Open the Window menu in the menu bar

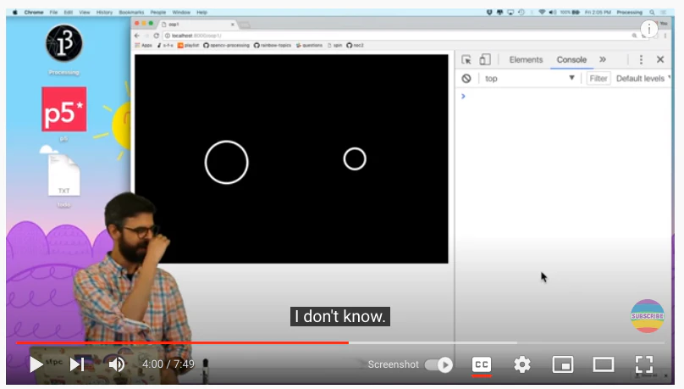click(181, 12)
